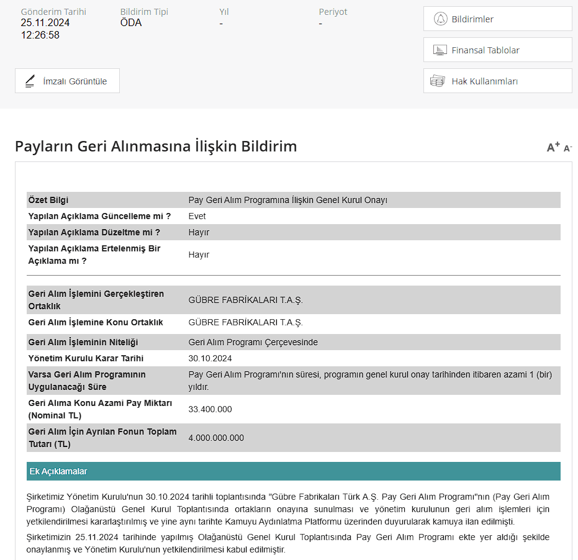Click the 'Geri Alım İşlemini Gerçekleştiren Ortaklık' label
The image size is (578, 560).
(x=96, y=300)
